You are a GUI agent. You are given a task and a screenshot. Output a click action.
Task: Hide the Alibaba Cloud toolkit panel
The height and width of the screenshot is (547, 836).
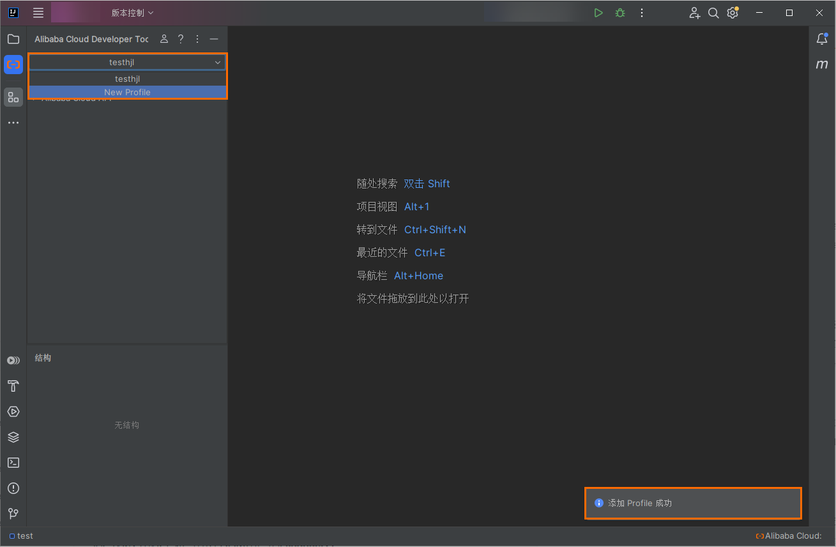point(214,39)
